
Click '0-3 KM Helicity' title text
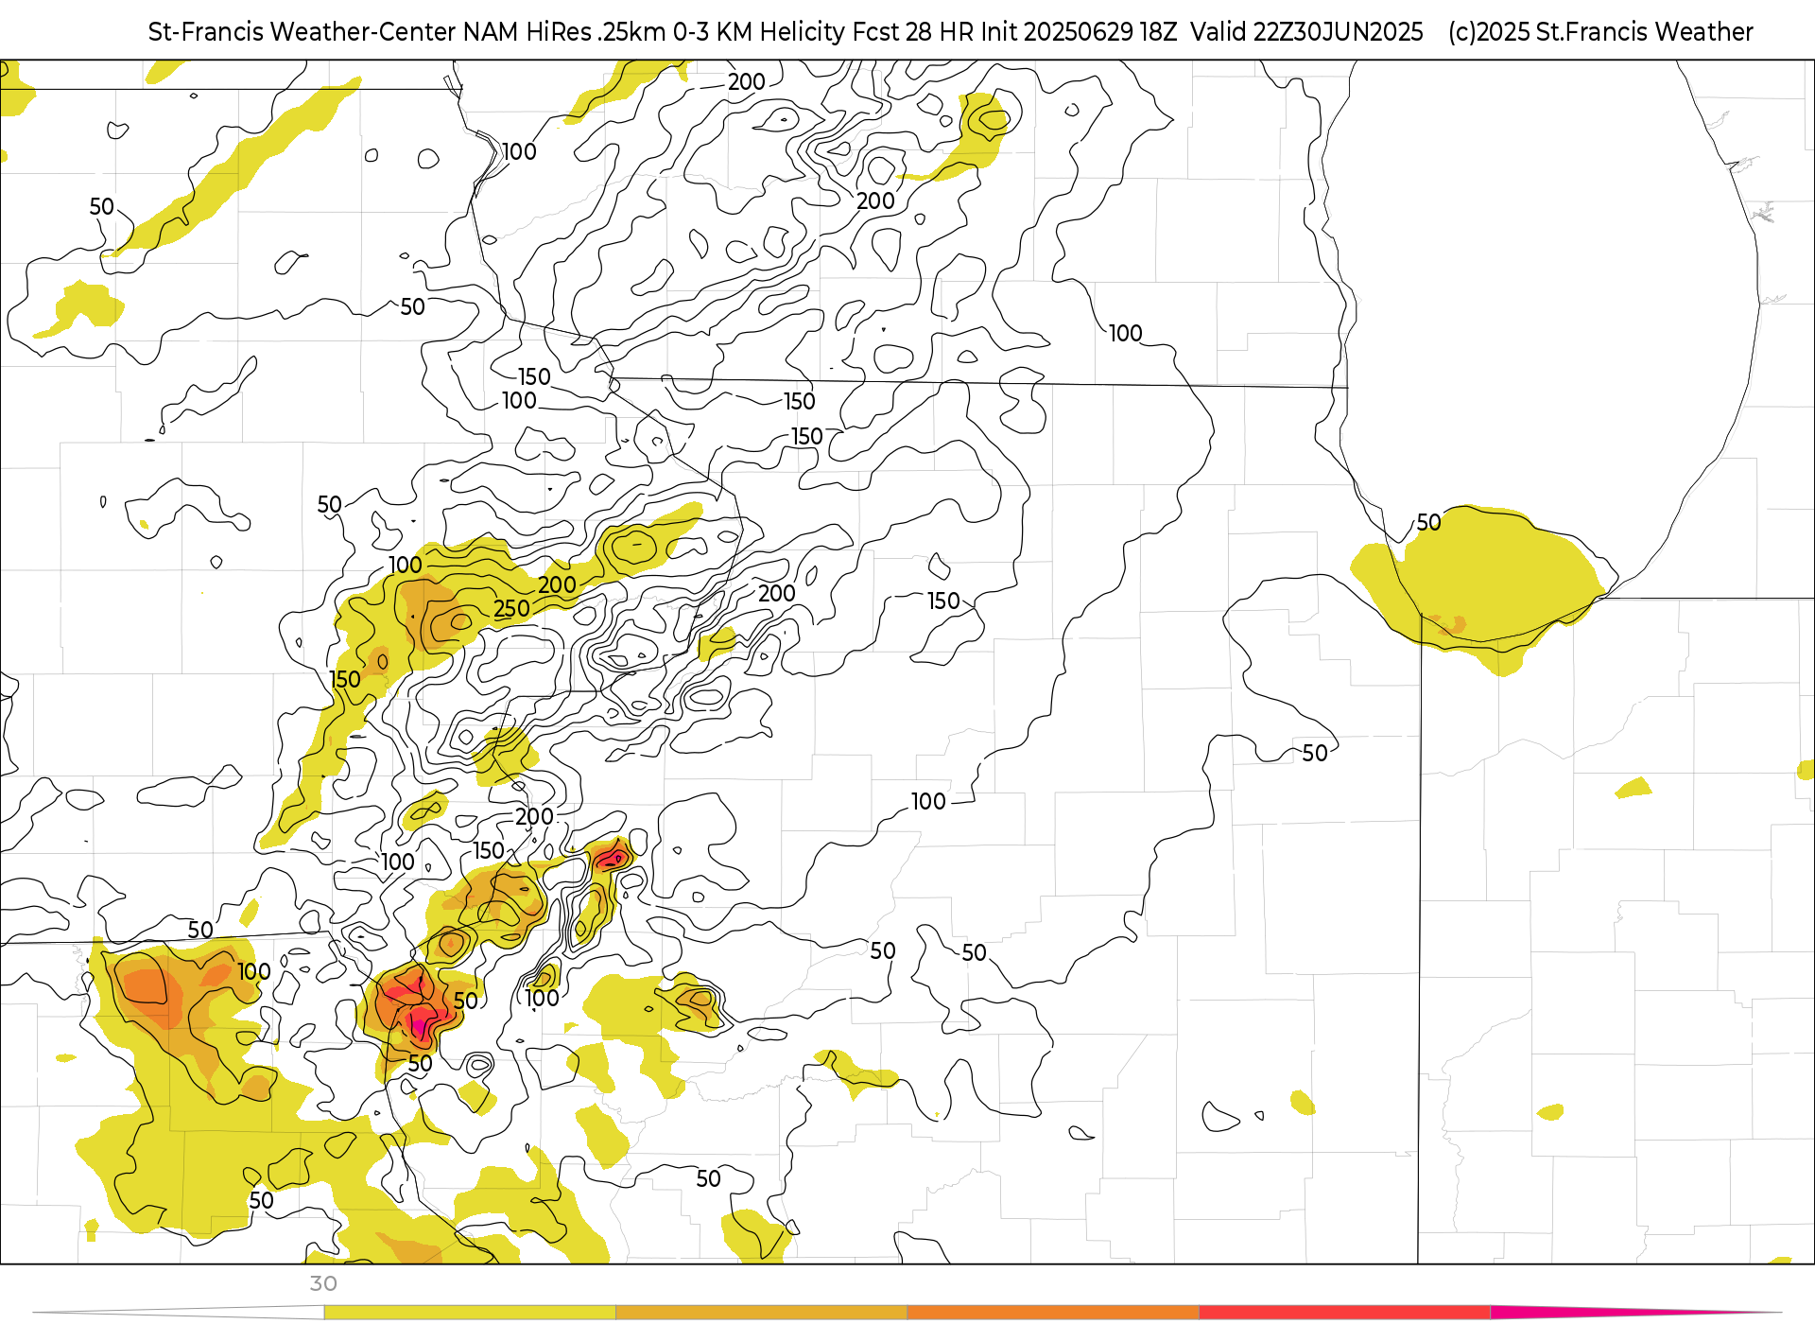tap(759, 32)
